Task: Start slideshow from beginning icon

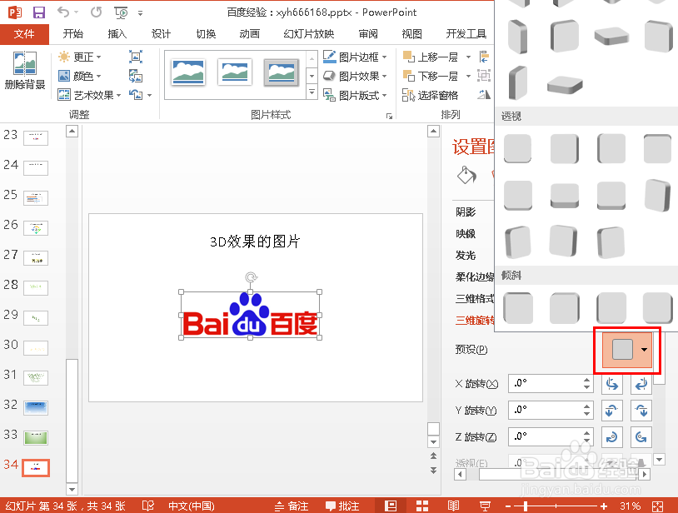Action: [x=121, y=12]
